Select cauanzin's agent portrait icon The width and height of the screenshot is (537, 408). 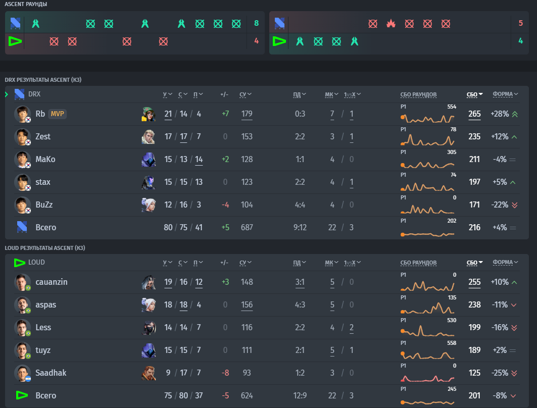point(149,282)
